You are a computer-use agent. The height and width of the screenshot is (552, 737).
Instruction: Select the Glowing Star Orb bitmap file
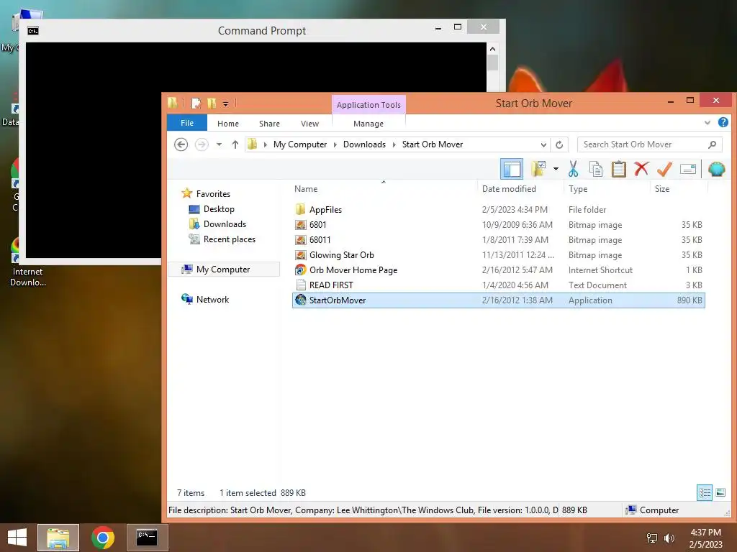click(498, 255)
